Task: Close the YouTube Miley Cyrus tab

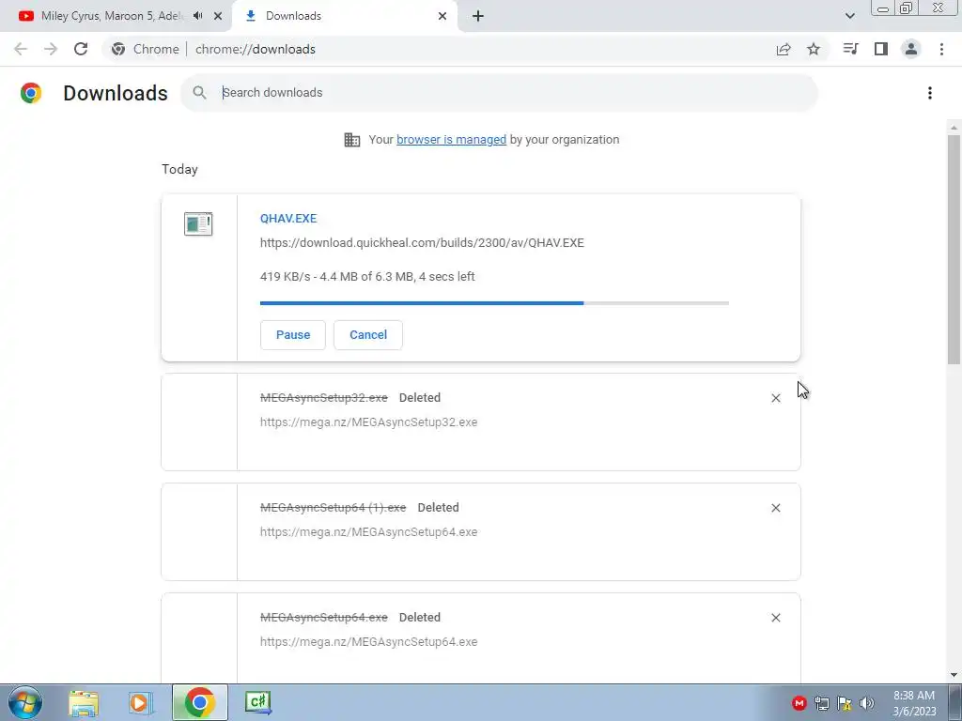Action: click(x=218, y=16)
